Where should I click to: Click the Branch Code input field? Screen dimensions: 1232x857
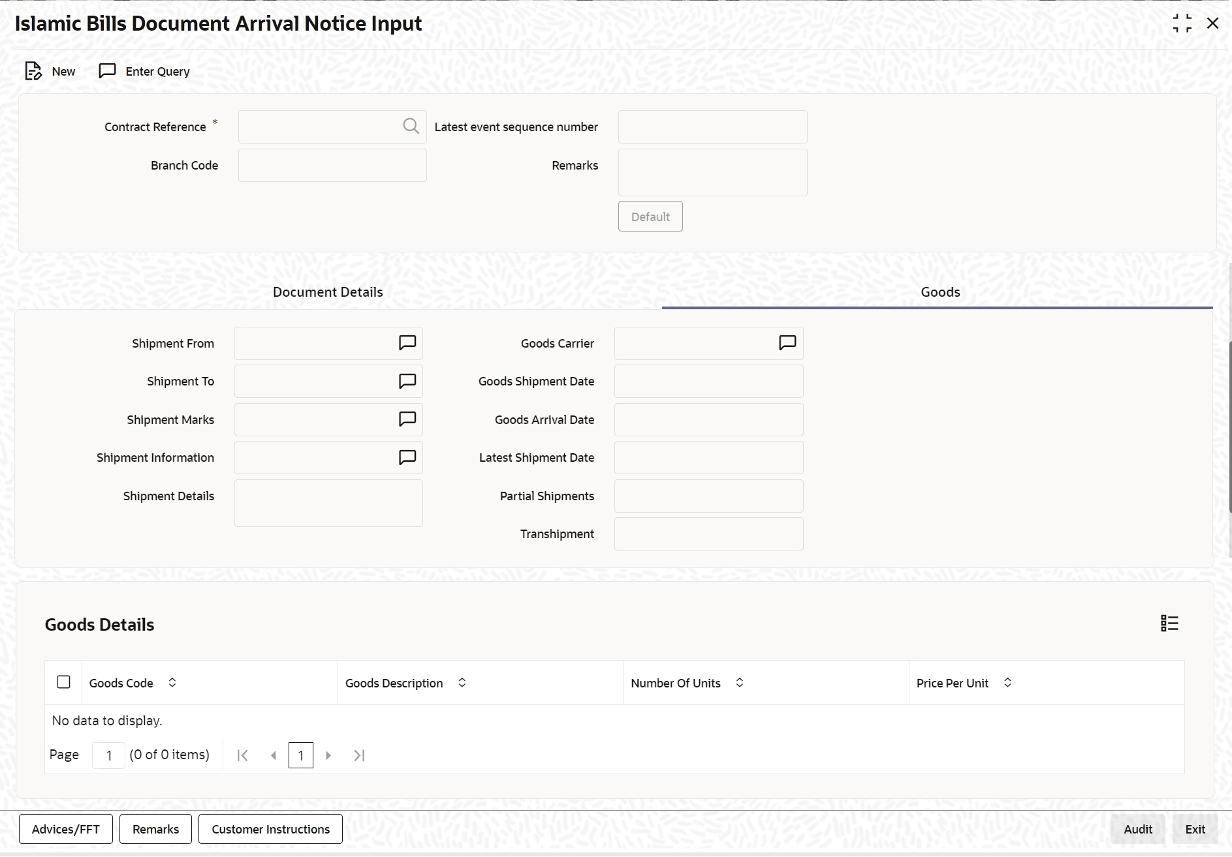tap(332, 165)
